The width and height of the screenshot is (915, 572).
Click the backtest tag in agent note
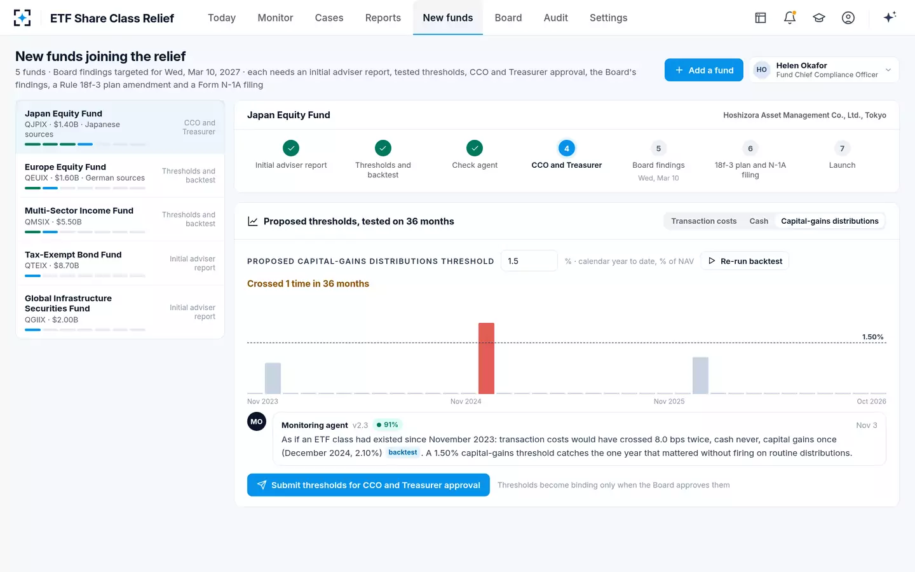[x=403, y=453]
